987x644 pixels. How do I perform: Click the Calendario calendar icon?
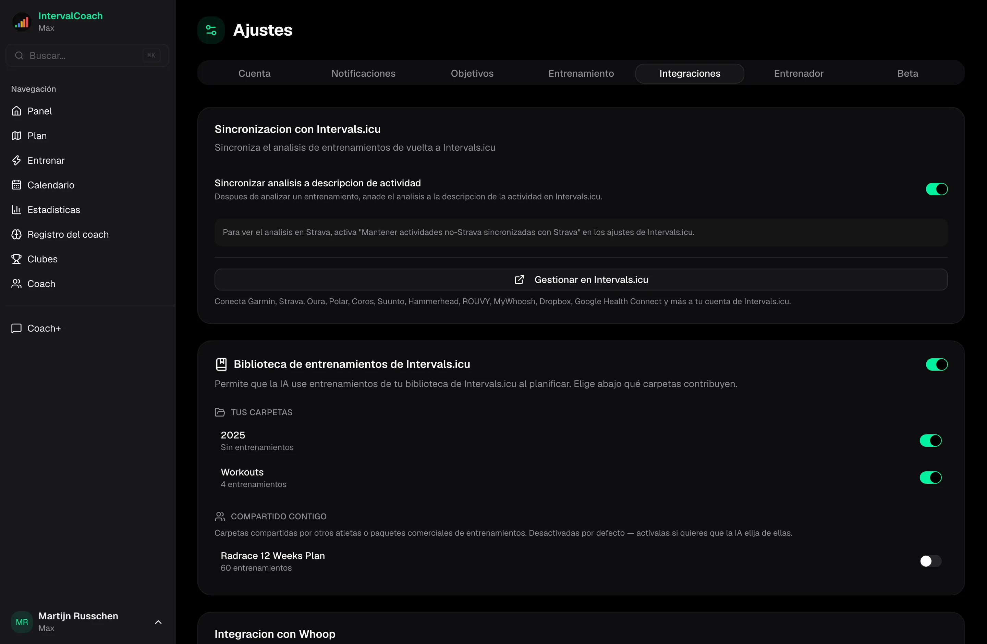16,185
